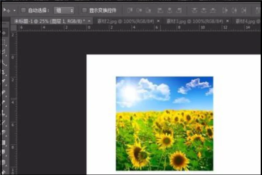Select the Clone Stamp tool
The image size is (262, 175).
[x=4, y=112]
